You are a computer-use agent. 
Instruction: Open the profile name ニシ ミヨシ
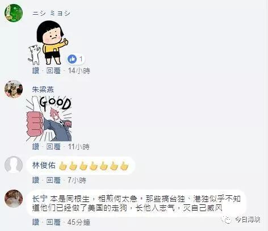51,13
